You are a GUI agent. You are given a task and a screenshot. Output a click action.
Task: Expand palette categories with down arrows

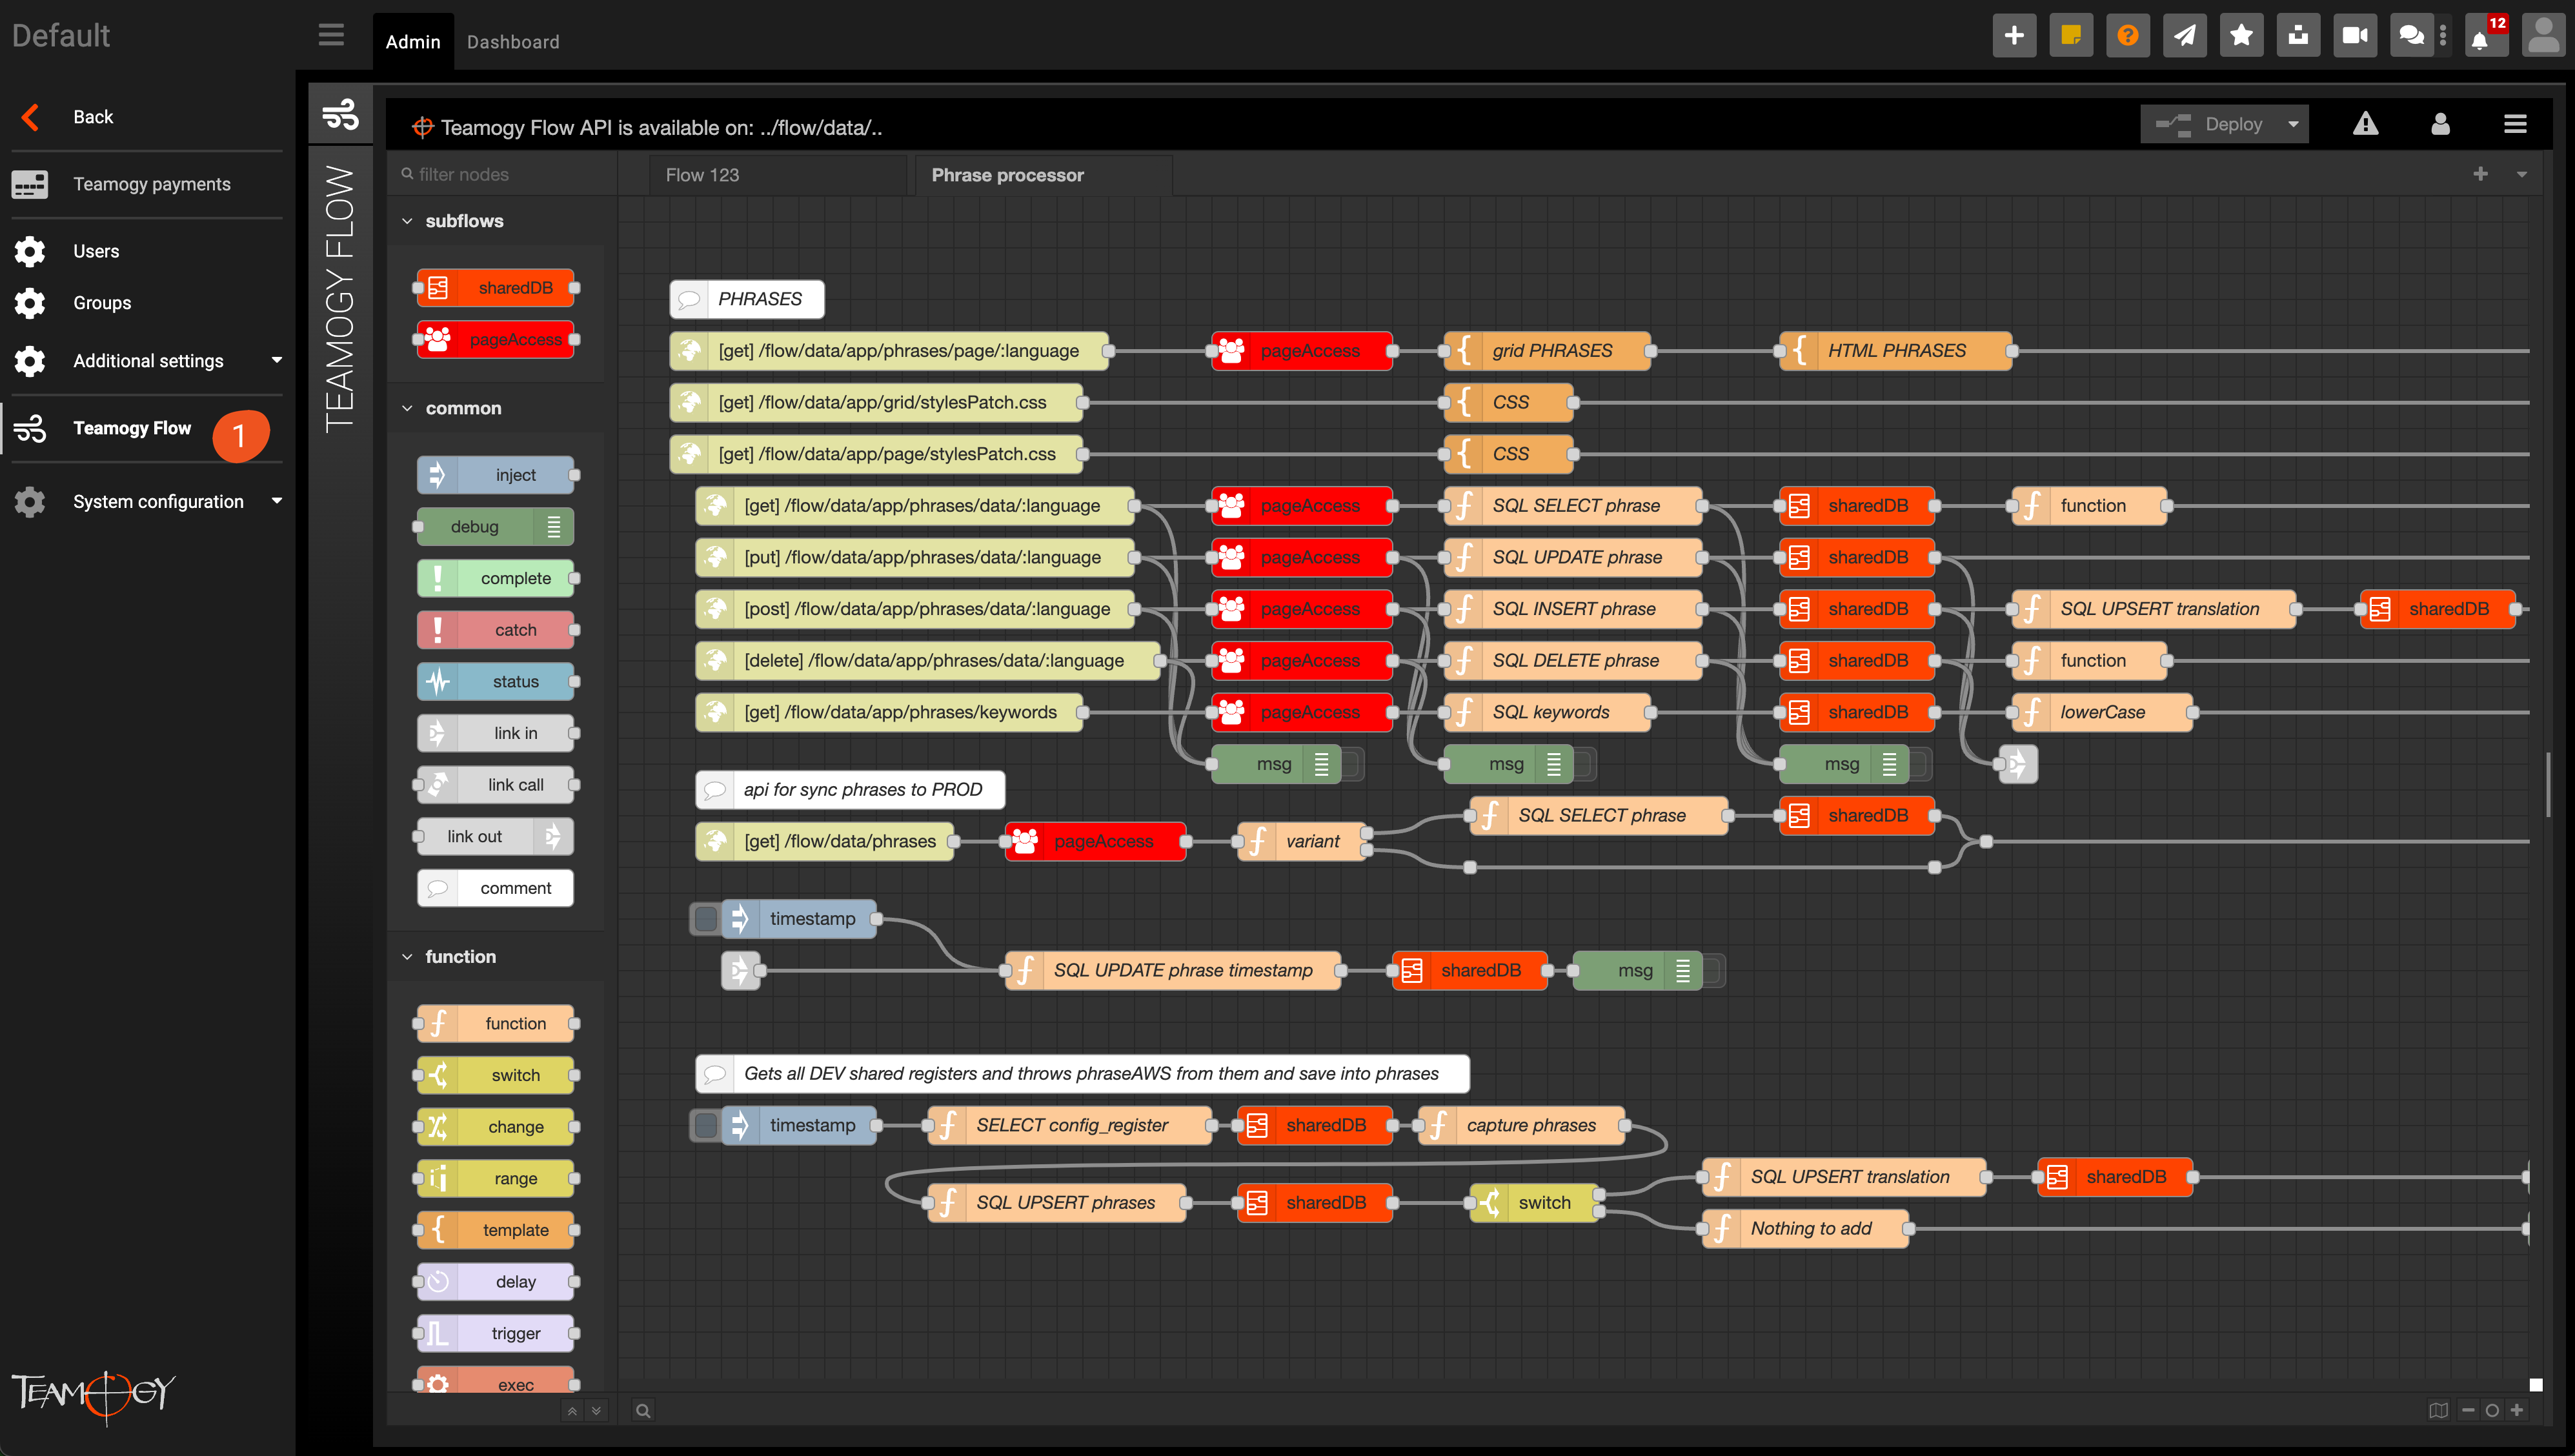click(596, 1411)
